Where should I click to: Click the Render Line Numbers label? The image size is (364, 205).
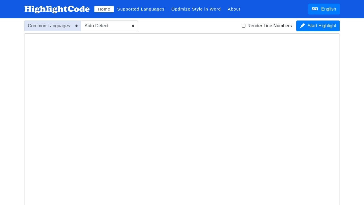pos(270,26)
